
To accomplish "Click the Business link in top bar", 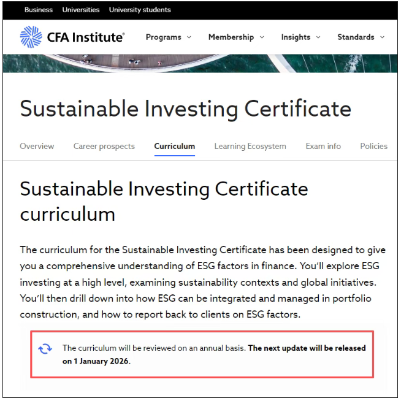I will 39,10.
